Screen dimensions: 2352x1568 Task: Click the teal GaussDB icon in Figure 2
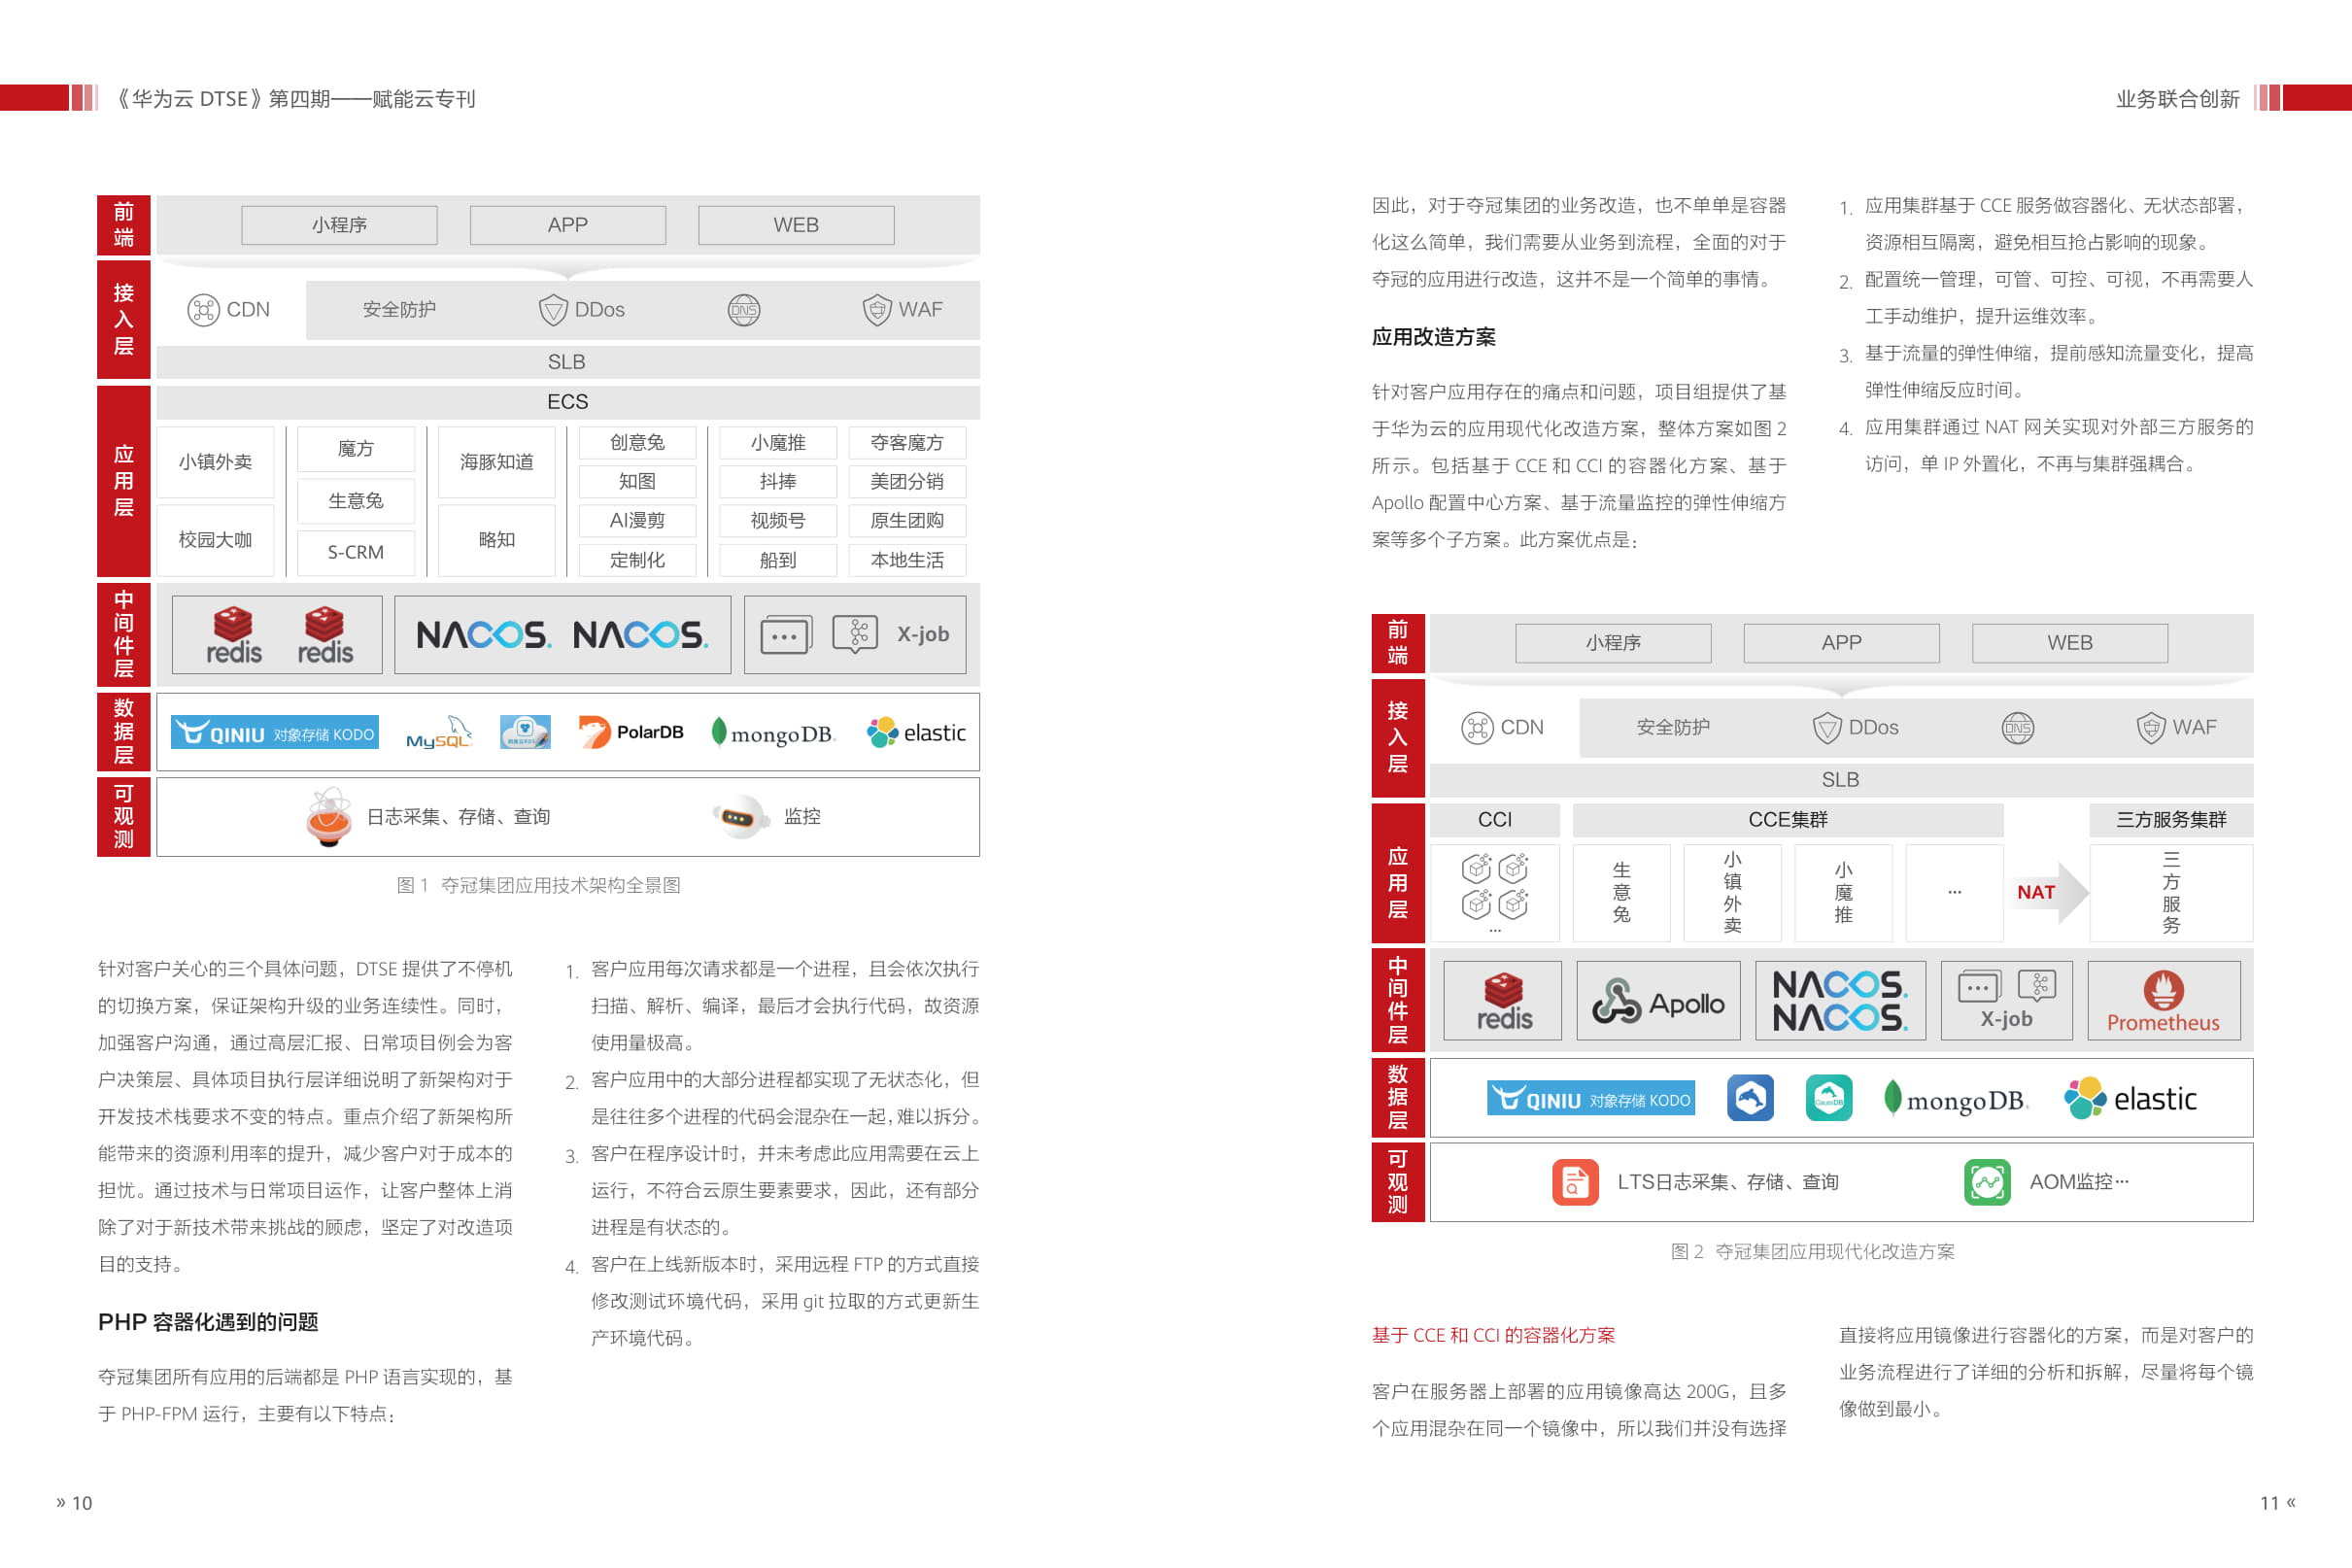[x=1829, y=1098]
